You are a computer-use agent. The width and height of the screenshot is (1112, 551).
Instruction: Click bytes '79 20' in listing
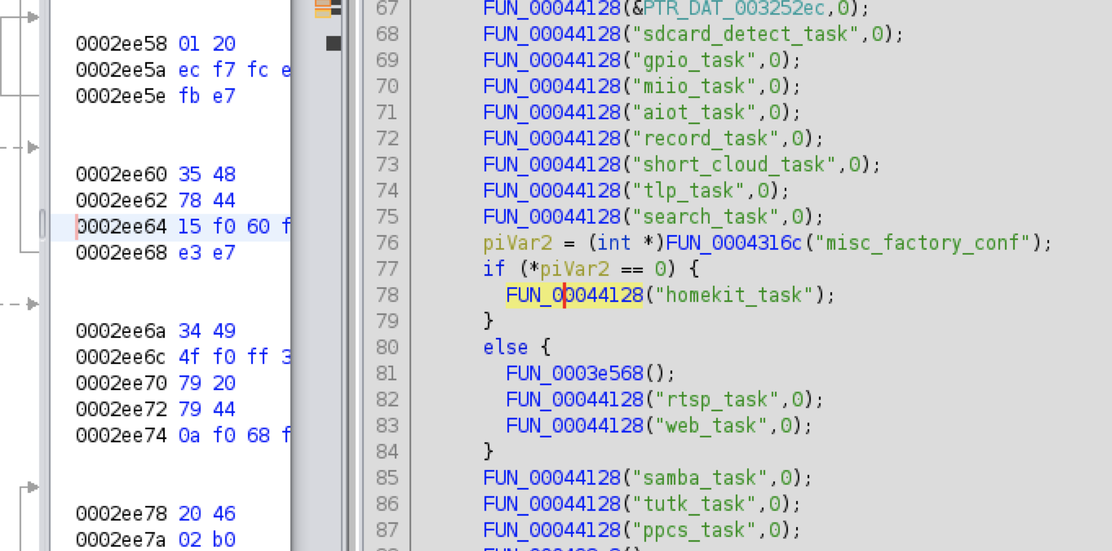tap(207, 383)
